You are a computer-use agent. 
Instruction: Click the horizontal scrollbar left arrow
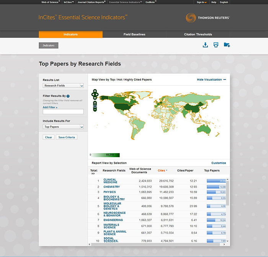tap(89, 244)
